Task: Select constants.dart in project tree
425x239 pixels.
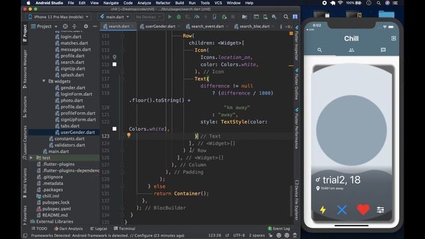Action: tap(69, 139)
